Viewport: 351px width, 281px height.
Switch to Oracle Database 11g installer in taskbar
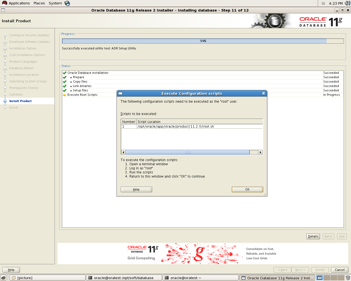pyautogui.click(x=277, y=278)
